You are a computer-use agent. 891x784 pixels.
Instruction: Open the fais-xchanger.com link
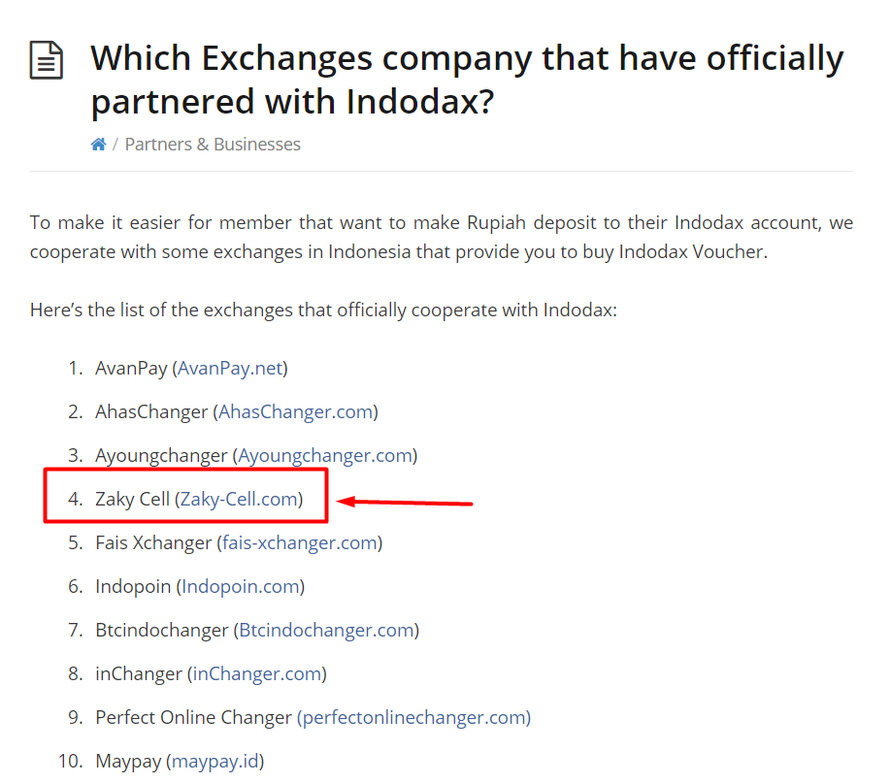(300, 543)
